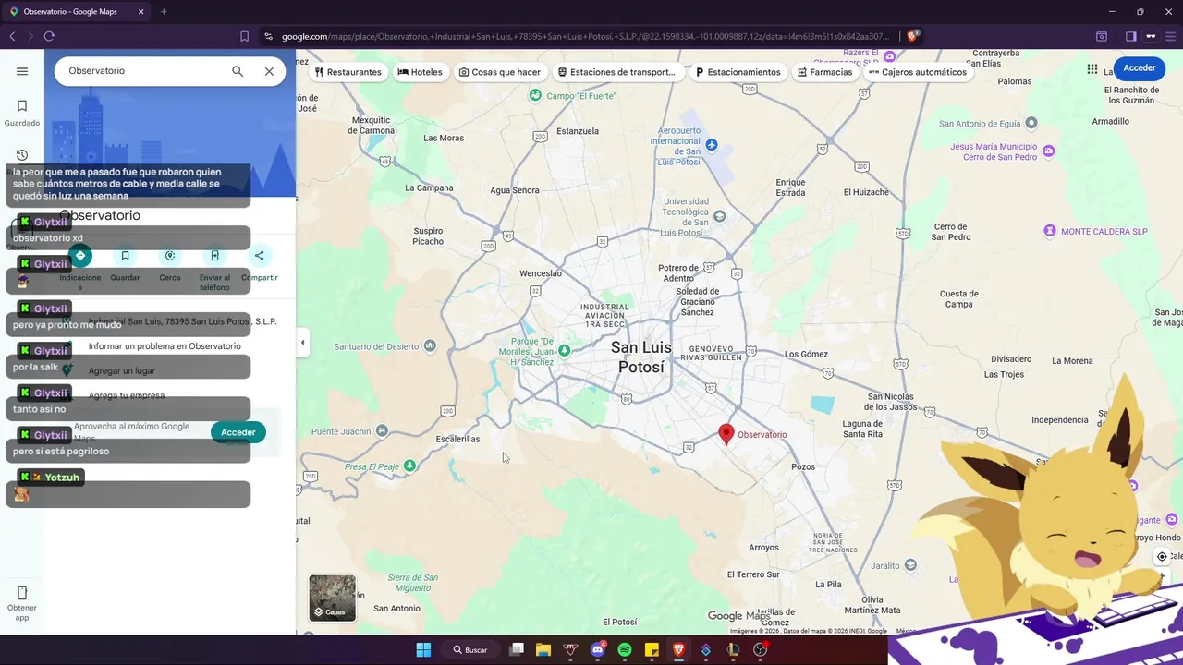Open the Capas layers thumbnail

tap(332, 598)
